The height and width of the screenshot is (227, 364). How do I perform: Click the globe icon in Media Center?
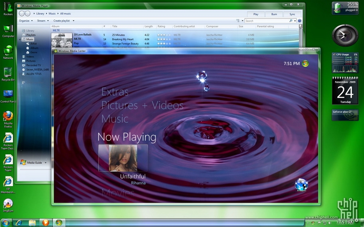(x=301, y=185)
